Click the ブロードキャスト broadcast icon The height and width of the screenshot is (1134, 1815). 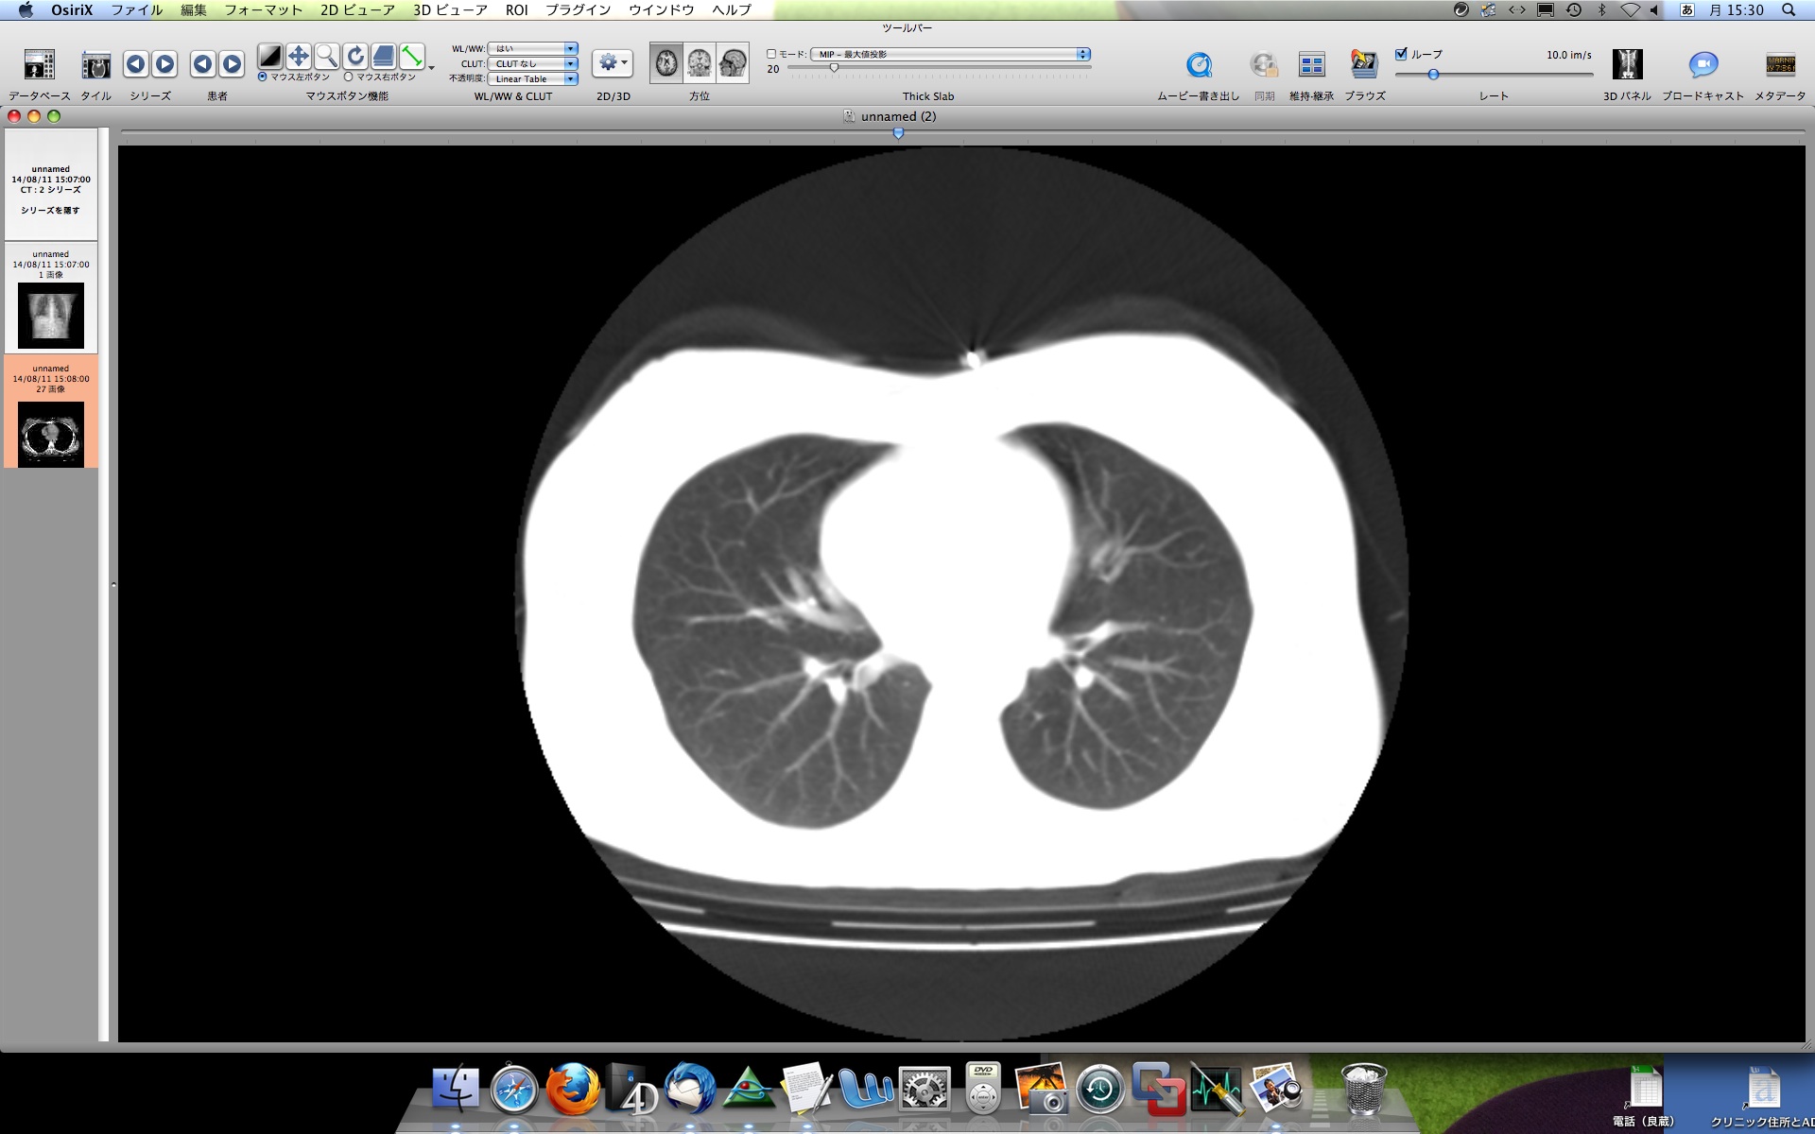coord(1703,64)
